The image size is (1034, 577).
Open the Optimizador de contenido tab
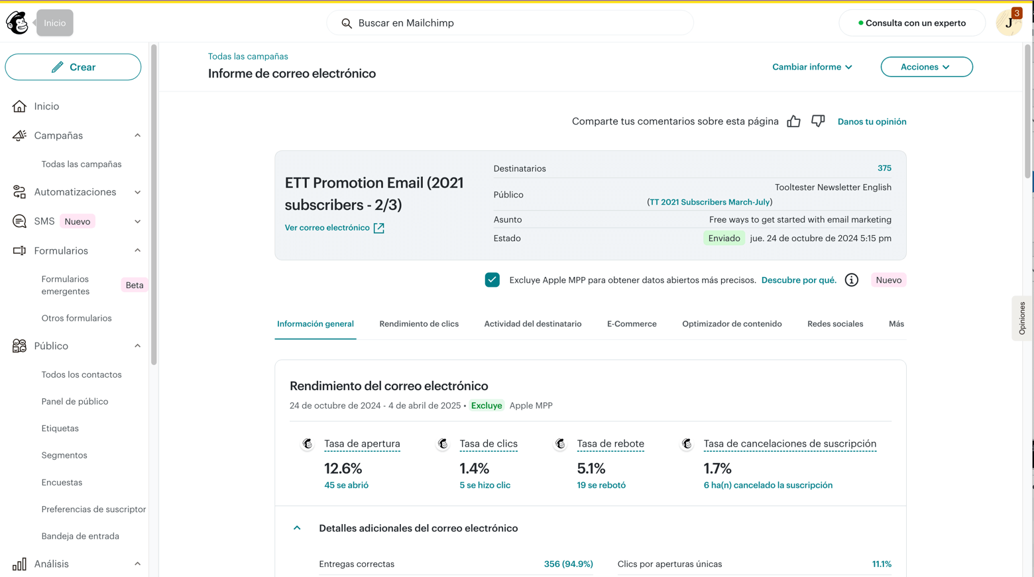click(x=732, y=324)
